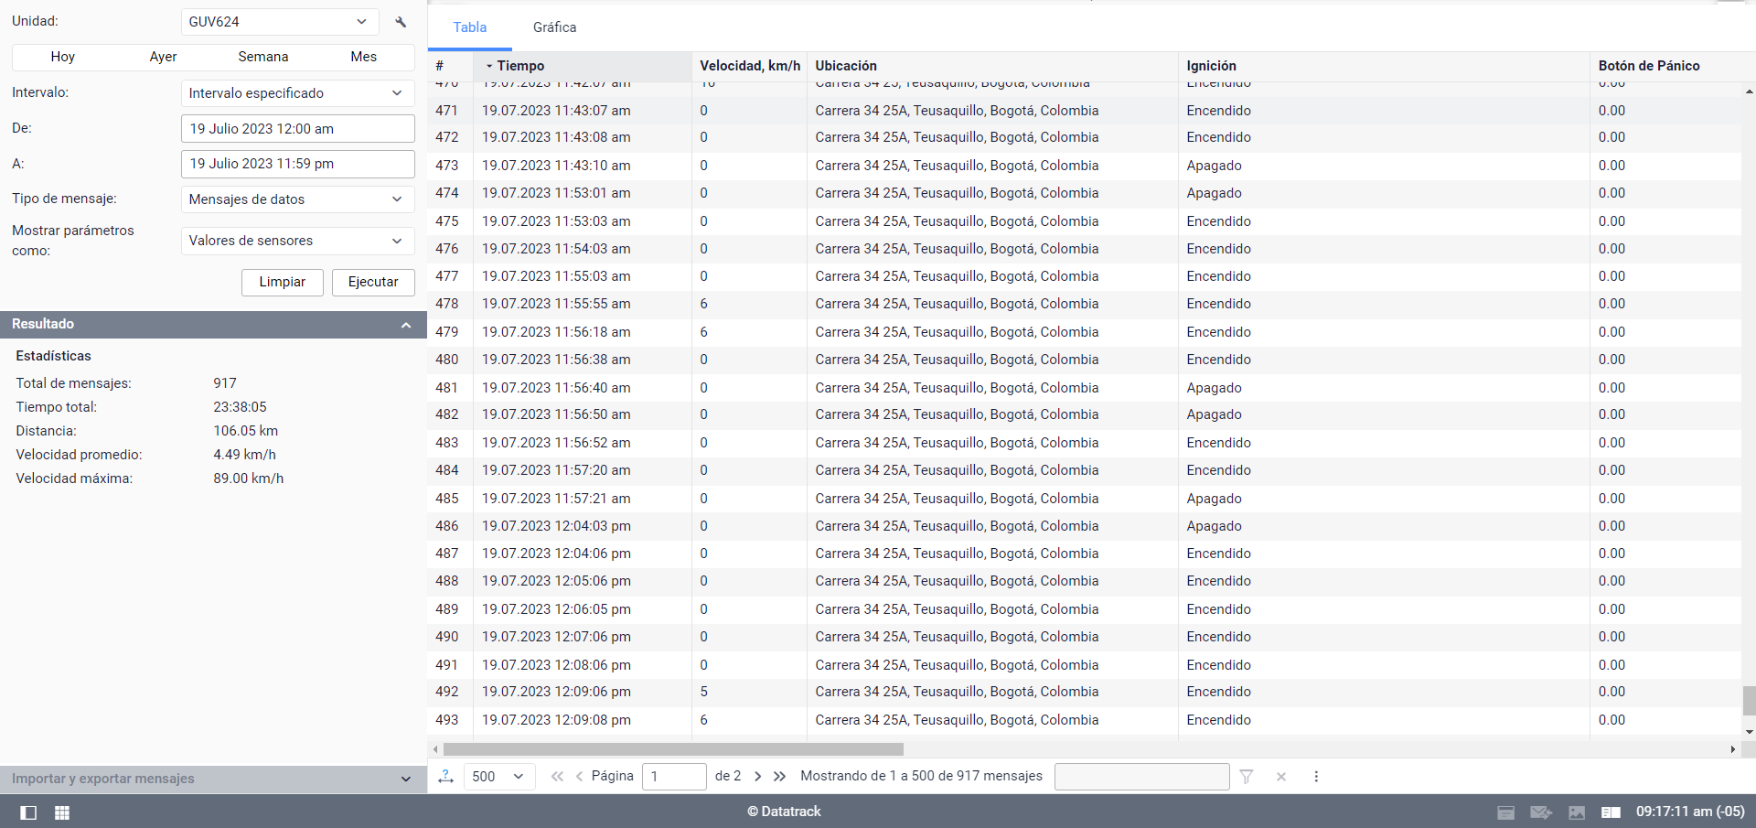
Task: Click the grid apps icon in bottom bar
Action: (62, 812)
